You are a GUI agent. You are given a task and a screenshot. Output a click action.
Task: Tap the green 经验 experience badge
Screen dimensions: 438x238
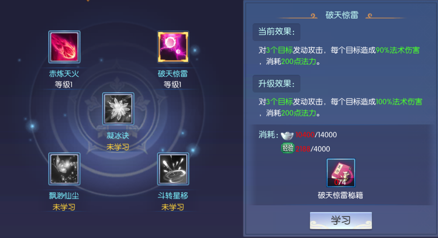pyautogui.click(x=288, y=148)
